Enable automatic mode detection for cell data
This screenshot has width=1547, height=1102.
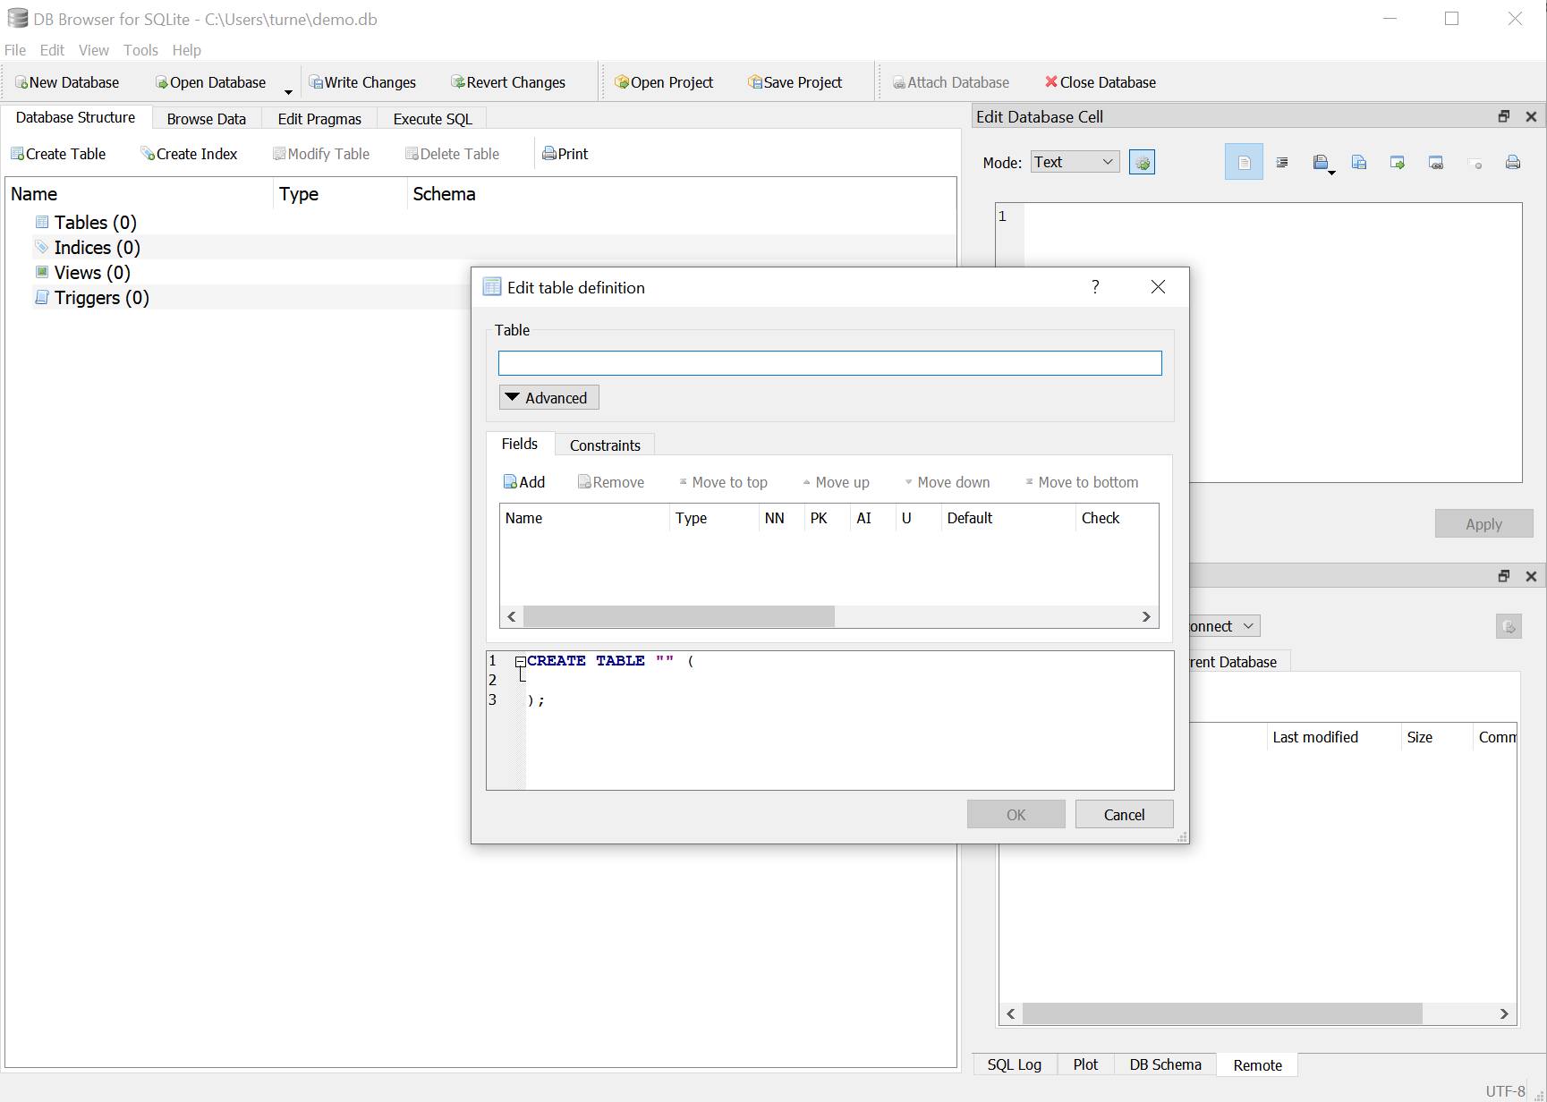pos(1142,162)
